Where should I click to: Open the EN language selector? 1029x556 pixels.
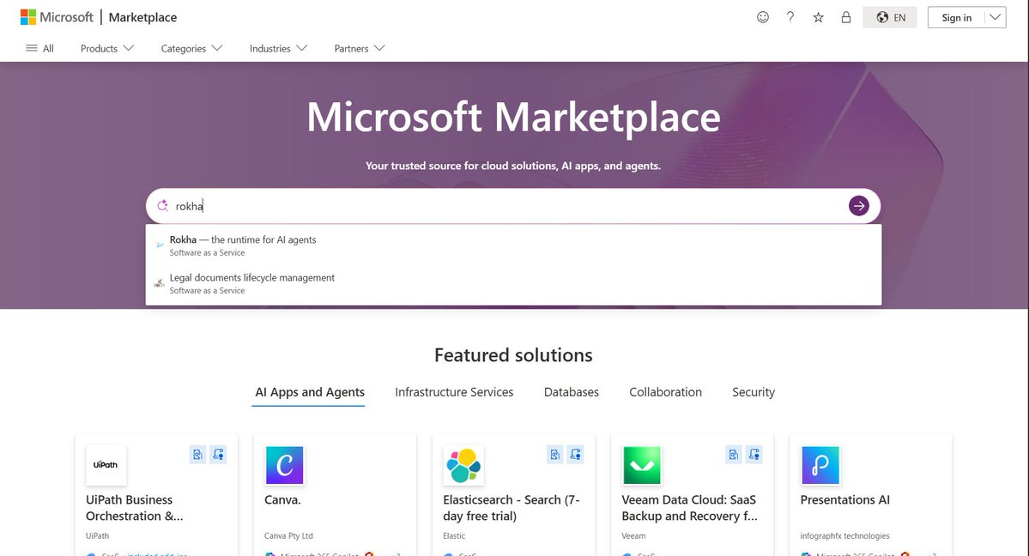[889, 17]
